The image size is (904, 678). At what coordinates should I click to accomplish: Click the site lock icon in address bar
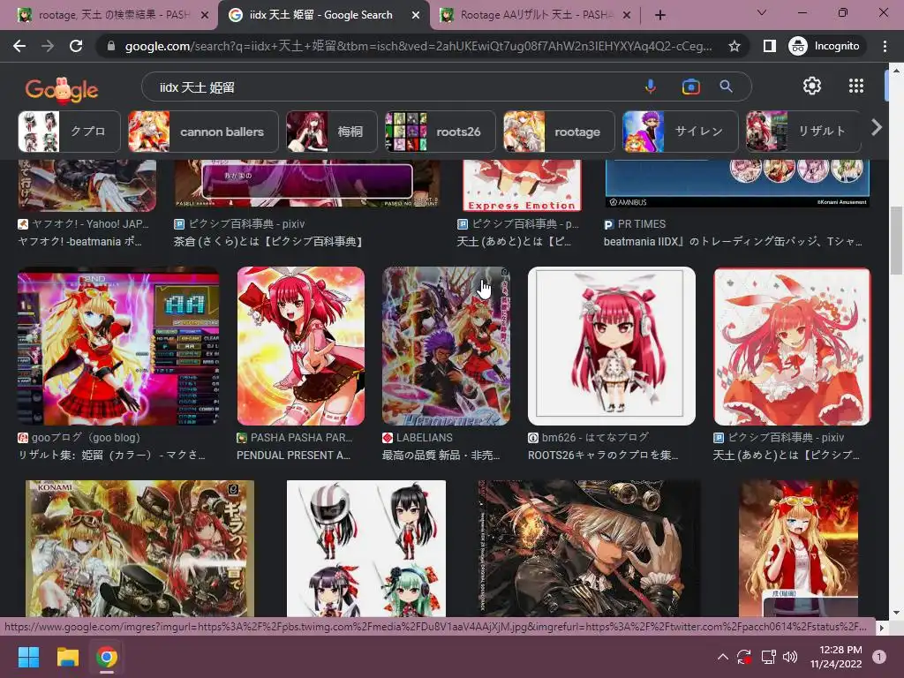pos(111,46)
